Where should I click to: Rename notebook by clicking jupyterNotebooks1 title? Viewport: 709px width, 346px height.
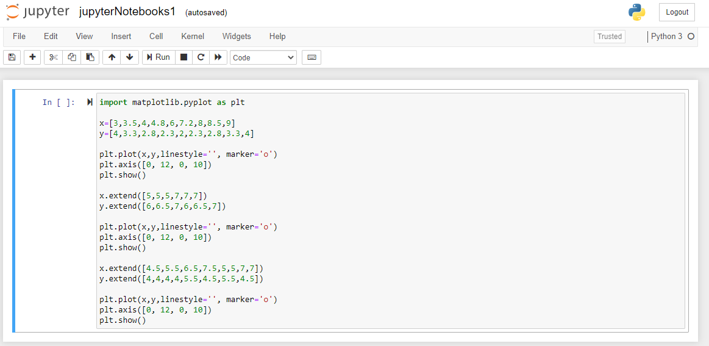coord(127,12)
